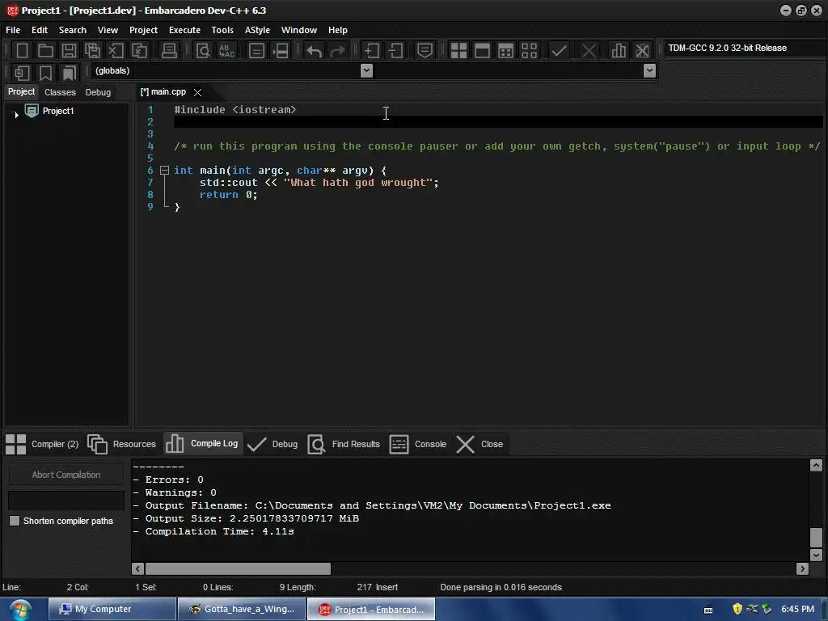Click the compile log vertical scrollbar thumb
The height and width of the screenshot is (621, 828).
(x=816, y=538)
